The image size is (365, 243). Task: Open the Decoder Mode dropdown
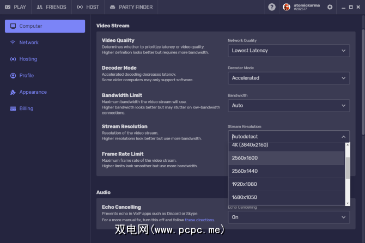tap(289, 78)
